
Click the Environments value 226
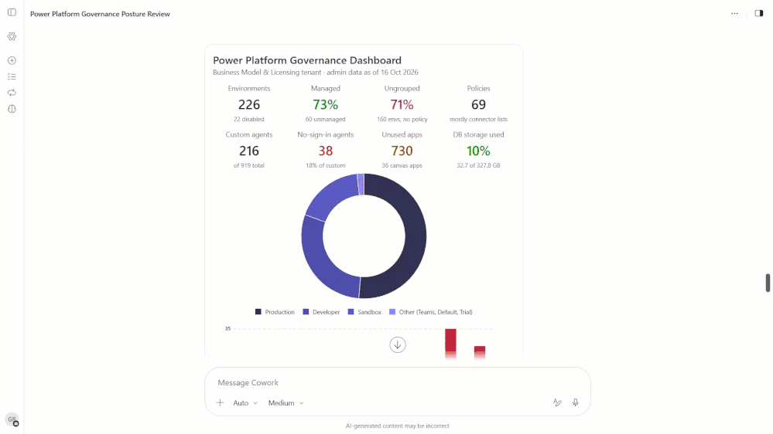click(249, 104)
